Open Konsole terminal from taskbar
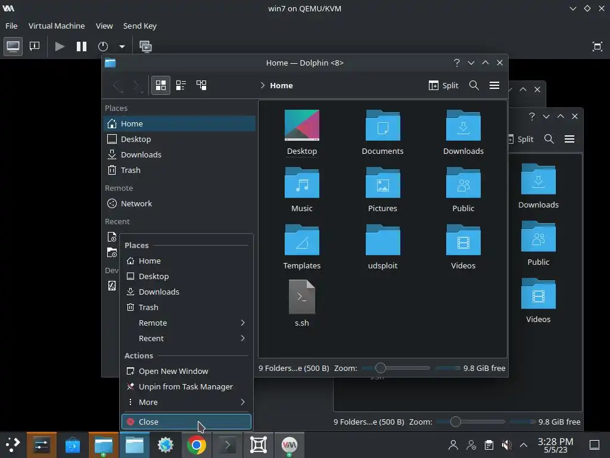 [228, 445]
